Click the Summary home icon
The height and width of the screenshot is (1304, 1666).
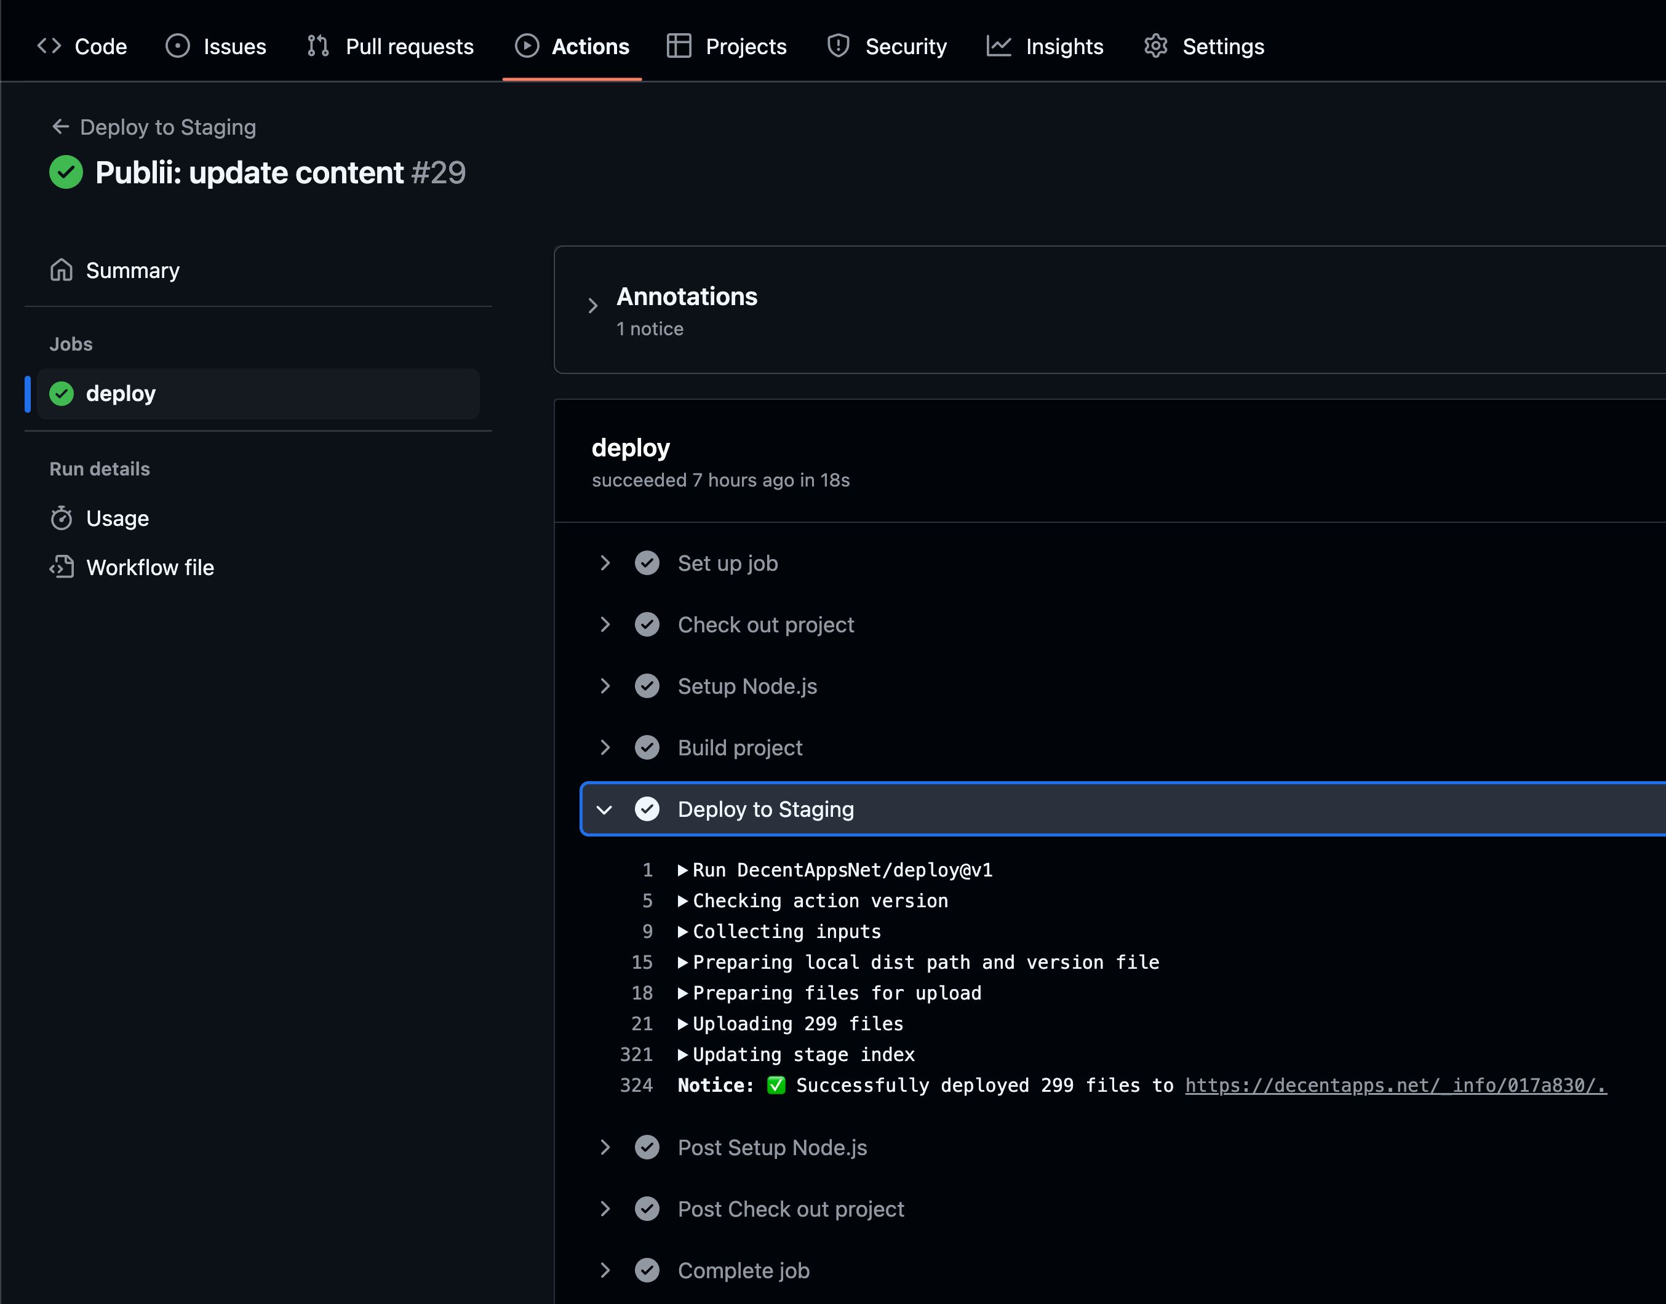pos(61,270)
